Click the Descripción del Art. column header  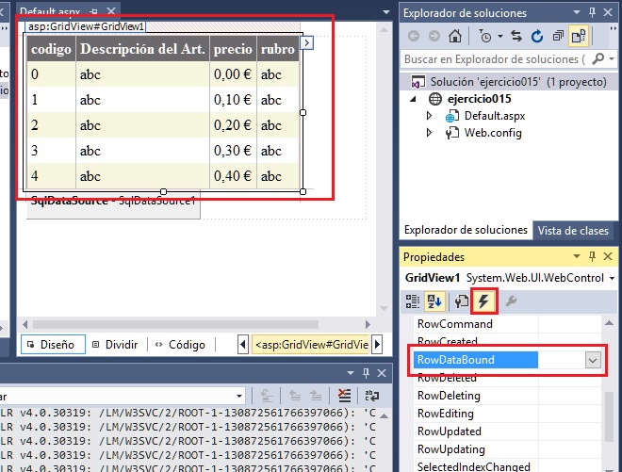(142, 49)
